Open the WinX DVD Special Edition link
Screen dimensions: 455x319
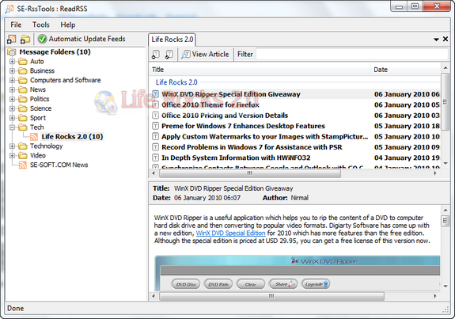pos(231,233)
